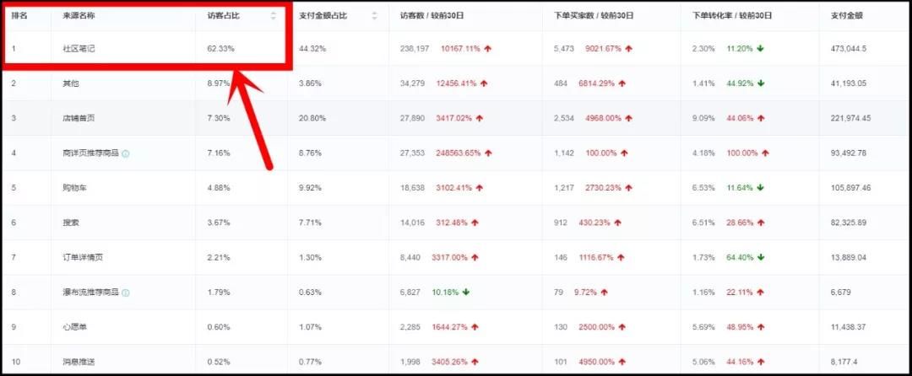
Task: Select the 来源名称 column header
Action: [79, 16]
